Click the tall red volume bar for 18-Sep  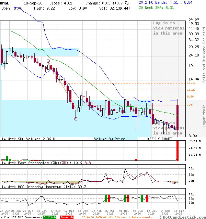click(178, 151)
